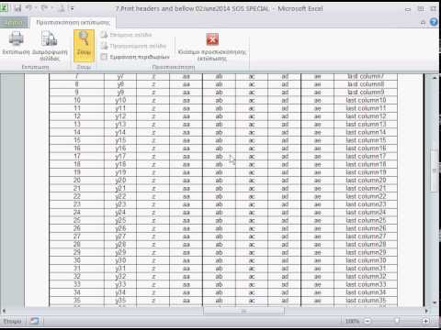Click the cell reading 'y10'
This screenshot has width=441, height=330.
pyautogui.click(x=120, y=100)
